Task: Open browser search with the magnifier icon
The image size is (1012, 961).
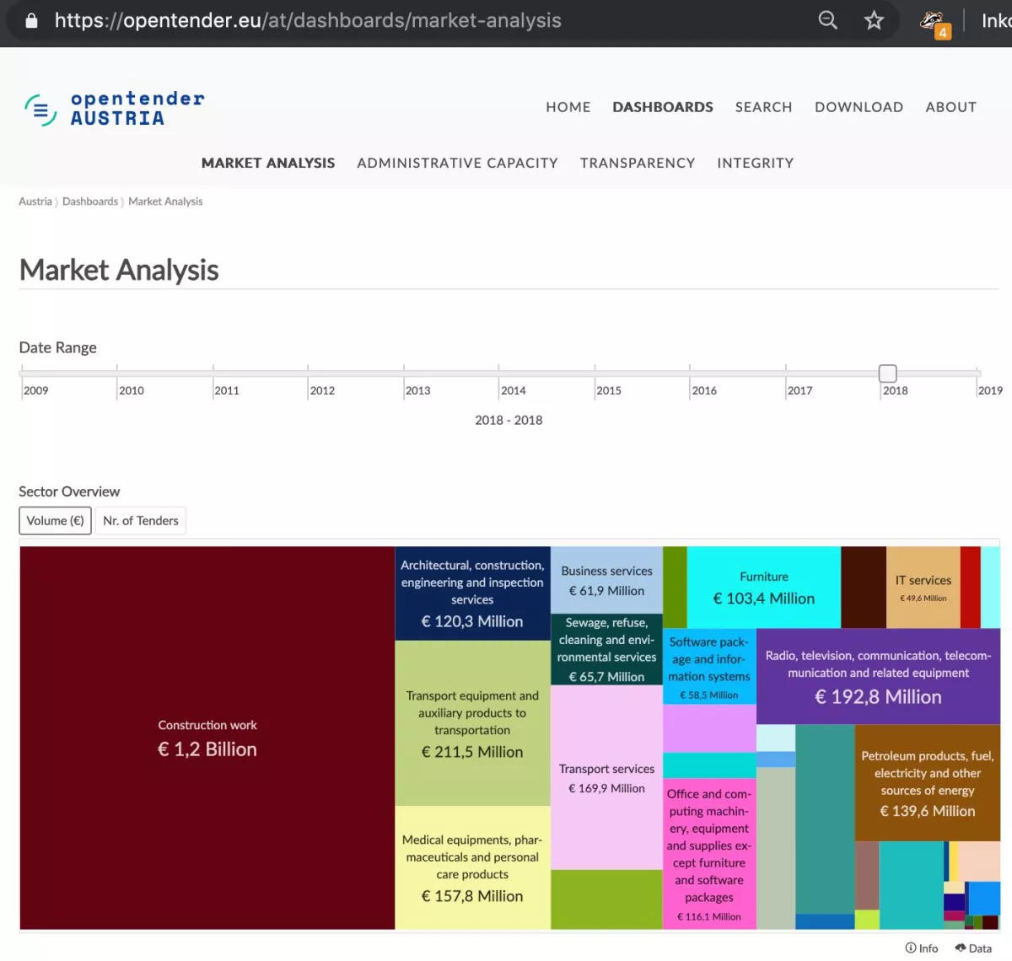Action: pyautogui.click(x=827, y=20)
